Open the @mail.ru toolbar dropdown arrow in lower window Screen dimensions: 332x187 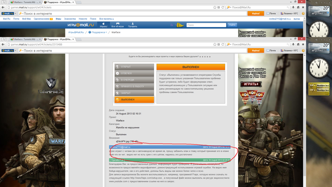[x=16, y=51]
